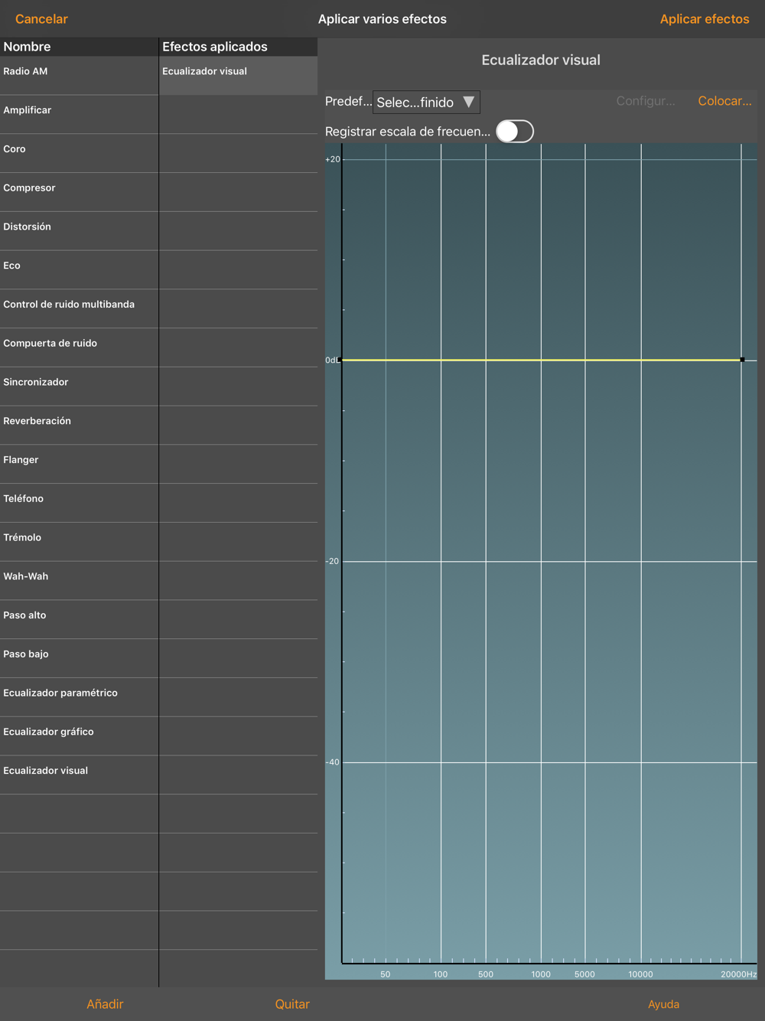This screenshot has height=1021, width=765.
Task: Open the Predefinido preset dropdown
Action: (x=426, y=102)
